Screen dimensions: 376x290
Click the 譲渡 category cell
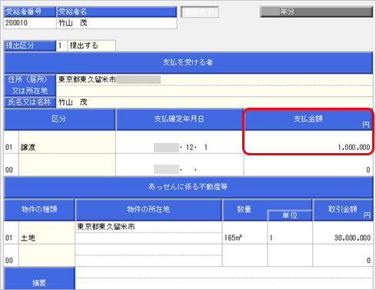67,142
